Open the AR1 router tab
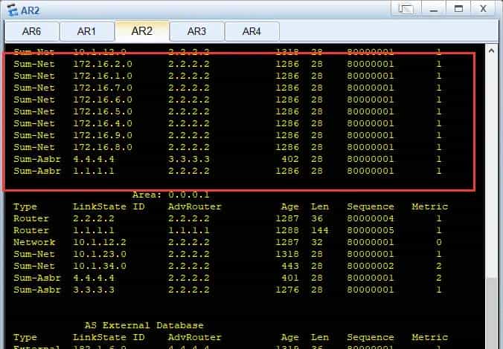Screen dimensions: 503x349 [86, 31]
